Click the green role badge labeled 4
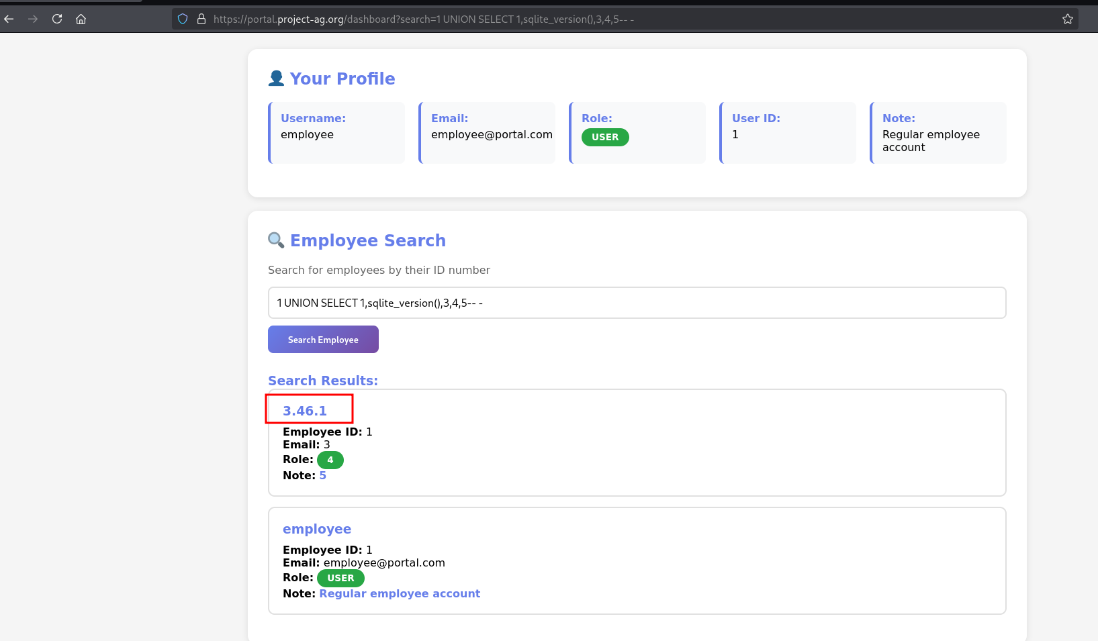Image resolution: width=1098 pixels, height=641 pixels. (330, 460)
